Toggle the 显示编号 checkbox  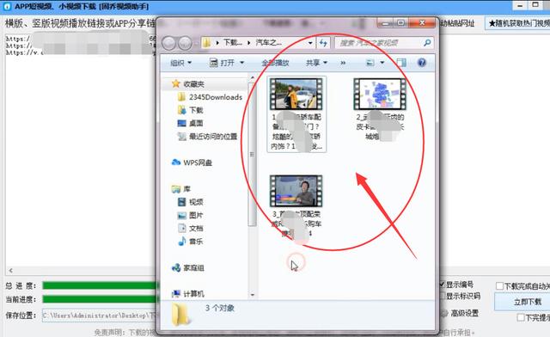click(442, 285)
